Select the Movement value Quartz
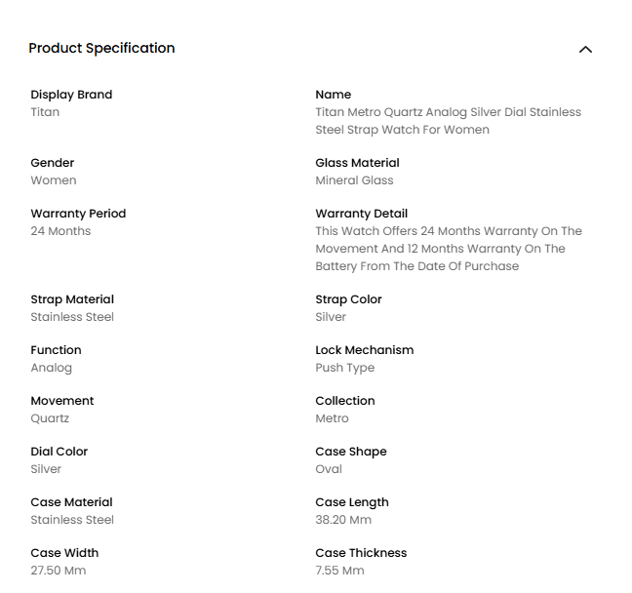632x593 pixels. (50, 418)
